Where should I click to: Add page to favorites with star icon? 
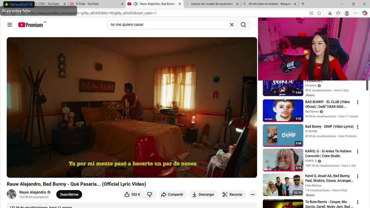click(x=319, y=13)
